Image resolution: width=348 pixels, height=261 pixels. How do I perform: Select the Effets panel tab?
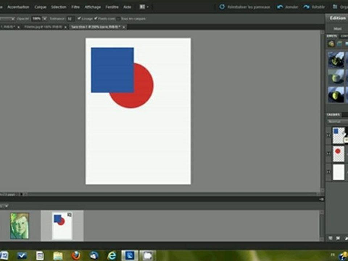coord(332,36)
